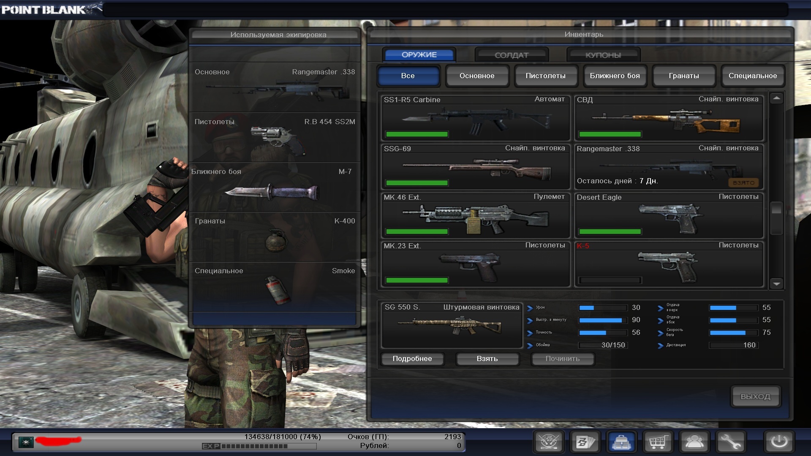Viewport: 811px width, 456px height.
Task: Open the community friends icon
Action: 694,442
